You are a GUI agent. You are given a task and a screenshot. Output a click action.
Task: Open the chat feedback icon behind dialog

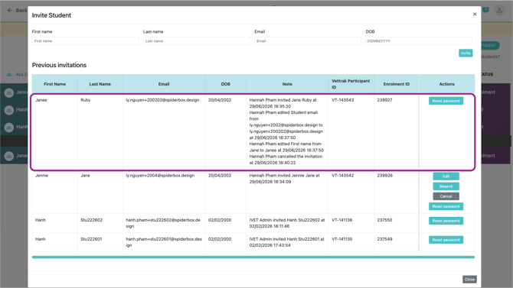click(486, 10)
